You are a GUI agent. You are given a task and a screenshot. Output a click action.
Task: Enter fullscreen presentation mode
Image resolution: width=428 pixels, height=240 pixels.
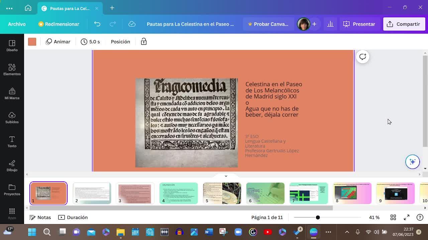point(407,217)
